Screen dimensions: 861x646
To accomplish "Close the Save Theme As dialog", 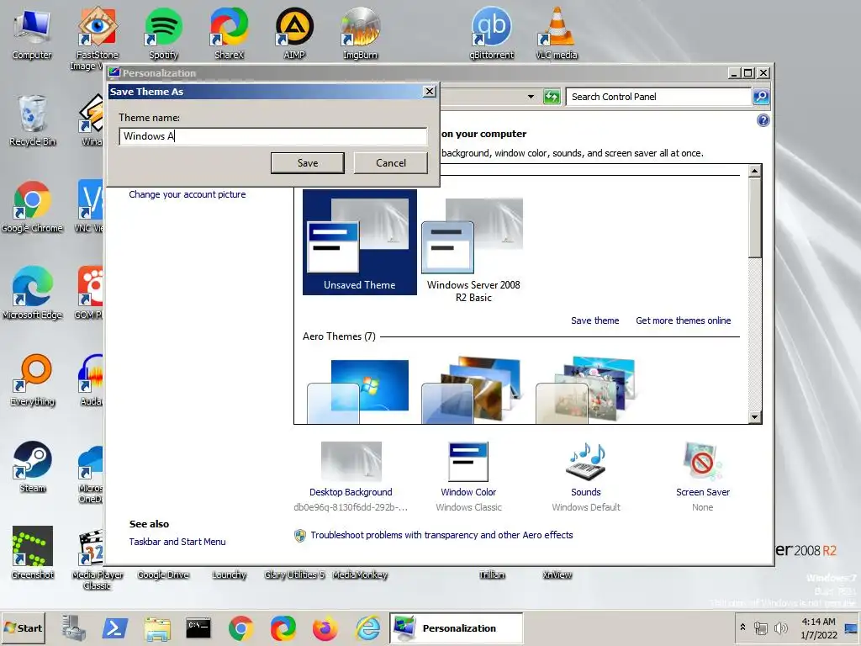I will (430, 91).
